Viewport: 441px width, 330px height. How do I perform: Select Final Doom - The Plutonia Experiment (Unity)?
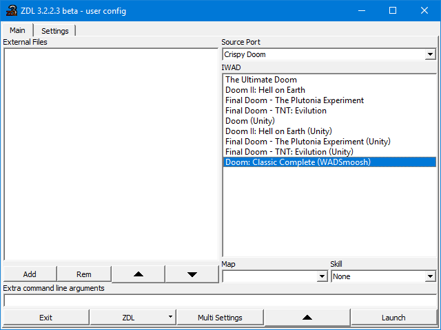(329, 142)
